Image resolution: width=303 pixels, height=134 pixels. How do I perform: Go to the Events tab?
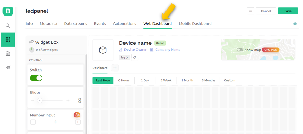(100, 24)
